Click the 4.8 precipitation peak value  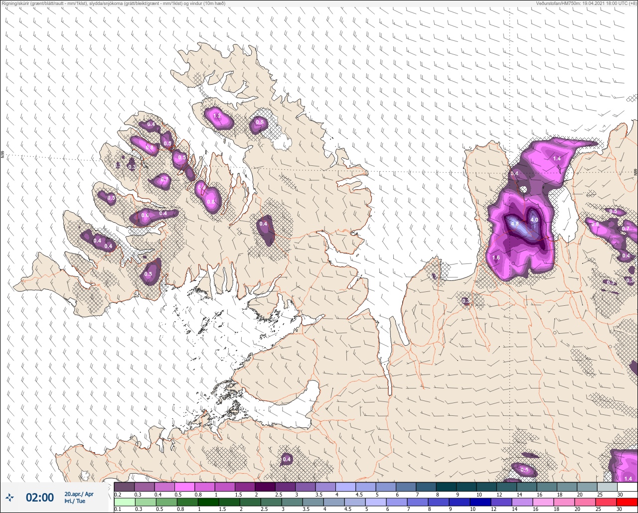pyautogui.click(x=515, y=224)
